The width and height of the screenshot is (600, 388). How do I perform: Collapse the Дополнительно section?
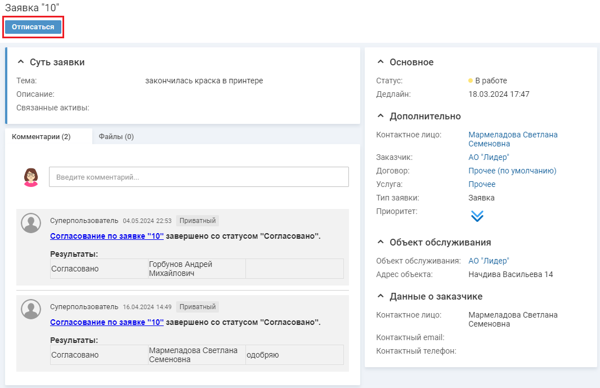(x=380, y=117)
